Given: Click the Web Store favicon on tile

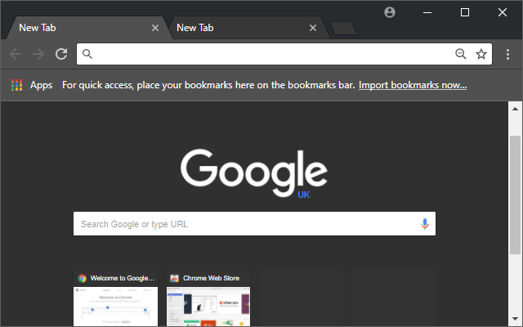Looking at the screenshot, I should tap(174, 278).
